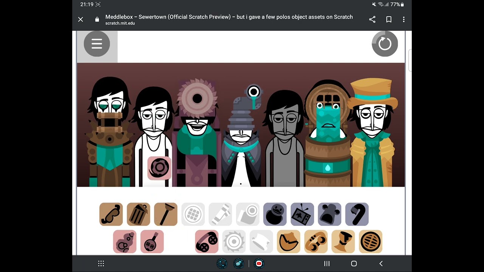
Task: Open the hamburger menu button
Action: 97,44
